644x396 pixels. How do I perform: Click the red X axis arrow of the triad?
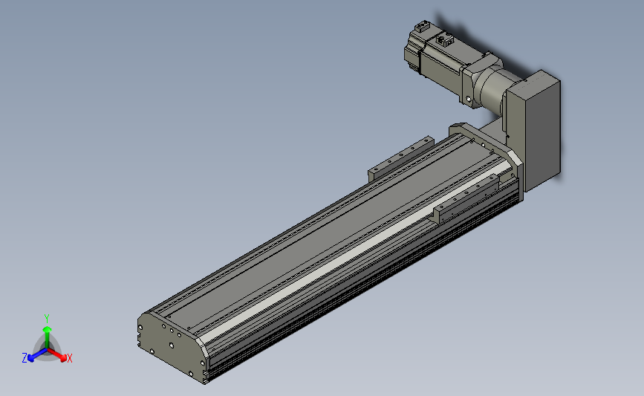[57, 355]
